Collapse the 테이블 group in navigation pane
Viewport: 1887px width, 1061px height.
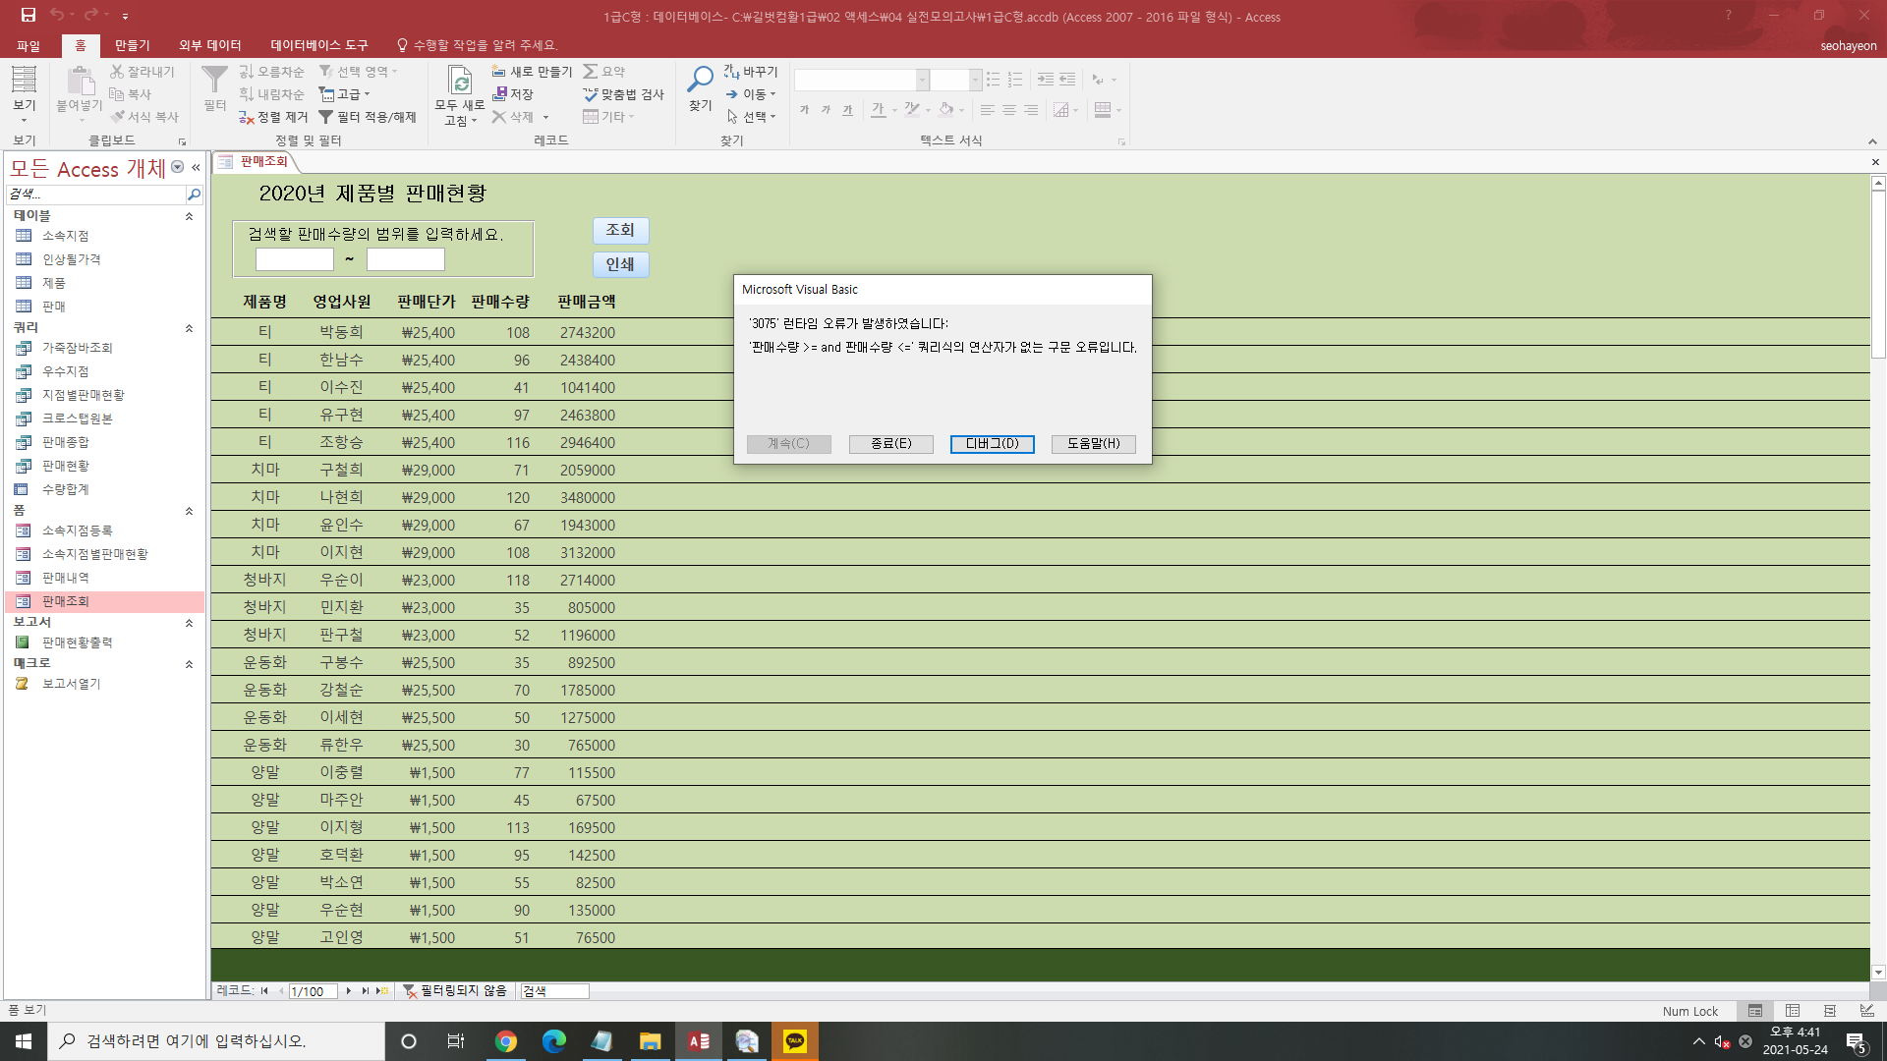(x=189, y=216)
